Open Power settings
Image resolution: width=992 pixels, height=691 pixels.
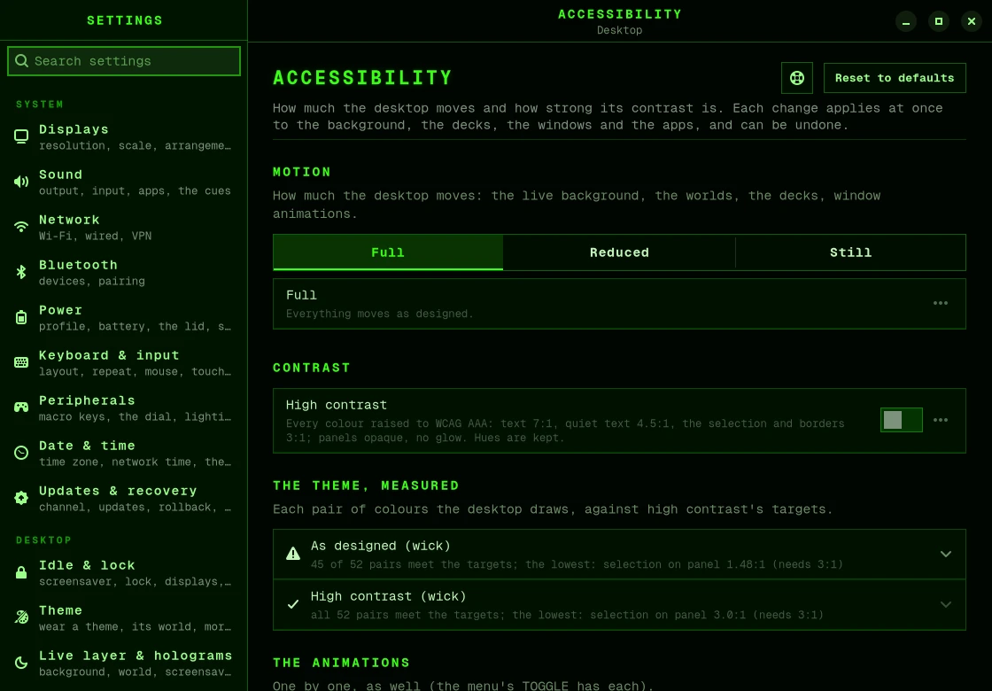point(124,318)
